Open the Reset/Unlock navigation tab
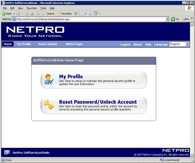 pos(48,44)
